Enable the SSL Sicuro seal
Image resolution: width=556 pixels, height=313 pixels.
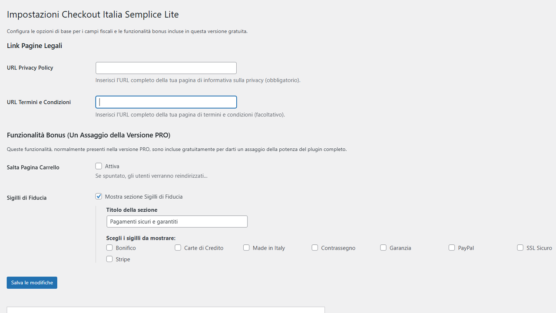tap(520, 247)
